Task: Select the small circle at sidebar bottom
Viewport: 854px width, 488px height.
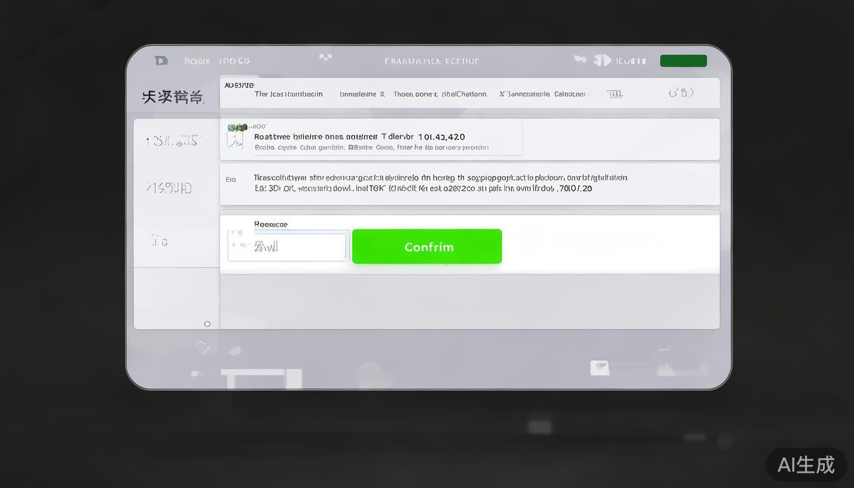Action: pyautogui.click(x=207, y=324)
